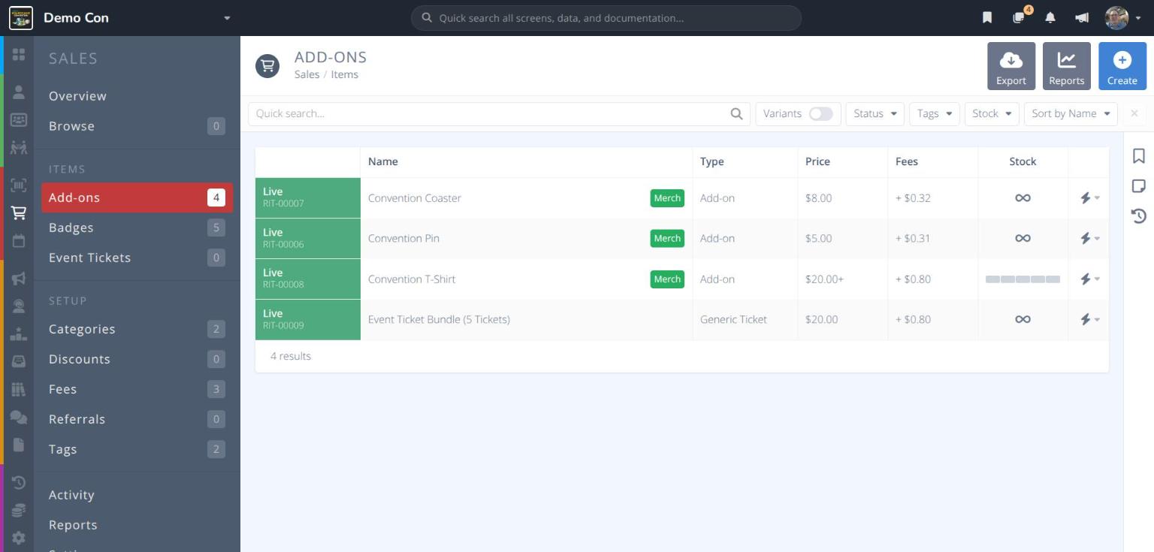Click the bookmark icon in the top header bar
This screenshot has width=1154, height=552.
coord(987,18)
